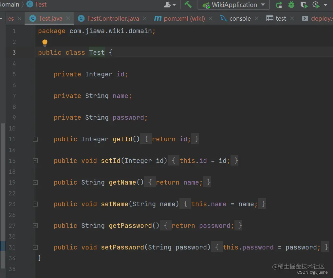Click the Build project hammer icon
This screenshot has width=333, height=278.
188,5
